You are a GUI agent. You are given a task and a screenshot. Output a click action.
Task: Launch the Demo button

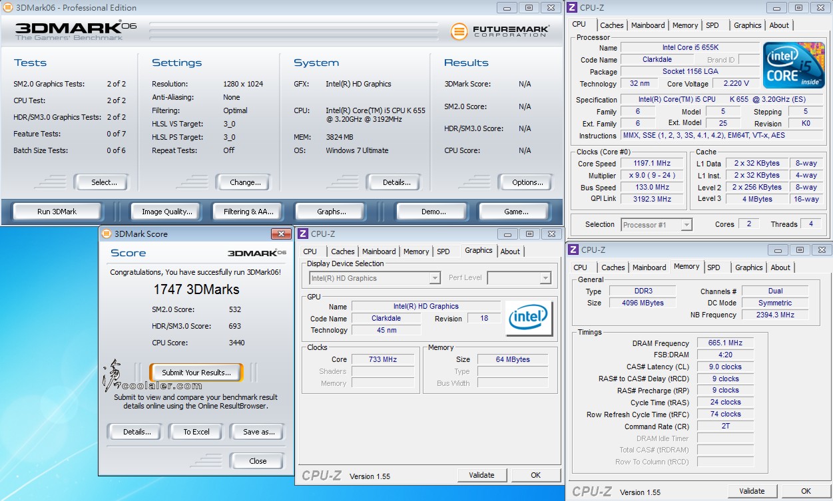433,212
